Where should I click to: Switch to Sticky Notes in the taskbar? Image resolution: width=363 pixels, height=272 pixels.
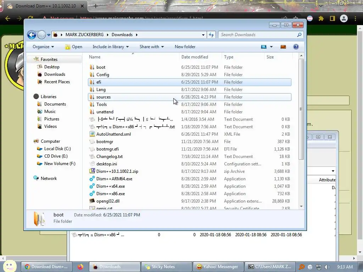point(166,267)
